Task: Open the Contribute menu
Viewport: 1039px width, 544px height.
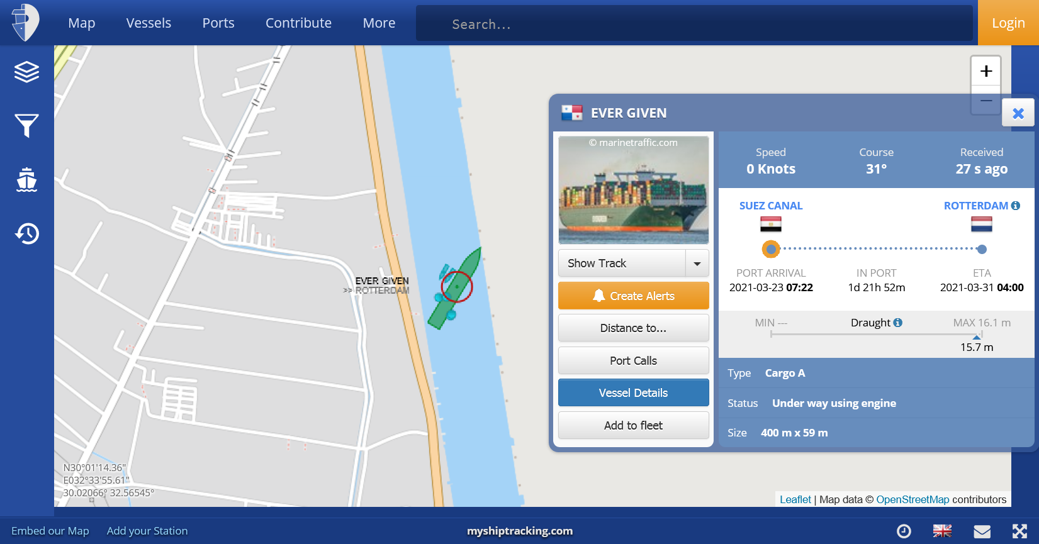Action: tap(298, 23)
